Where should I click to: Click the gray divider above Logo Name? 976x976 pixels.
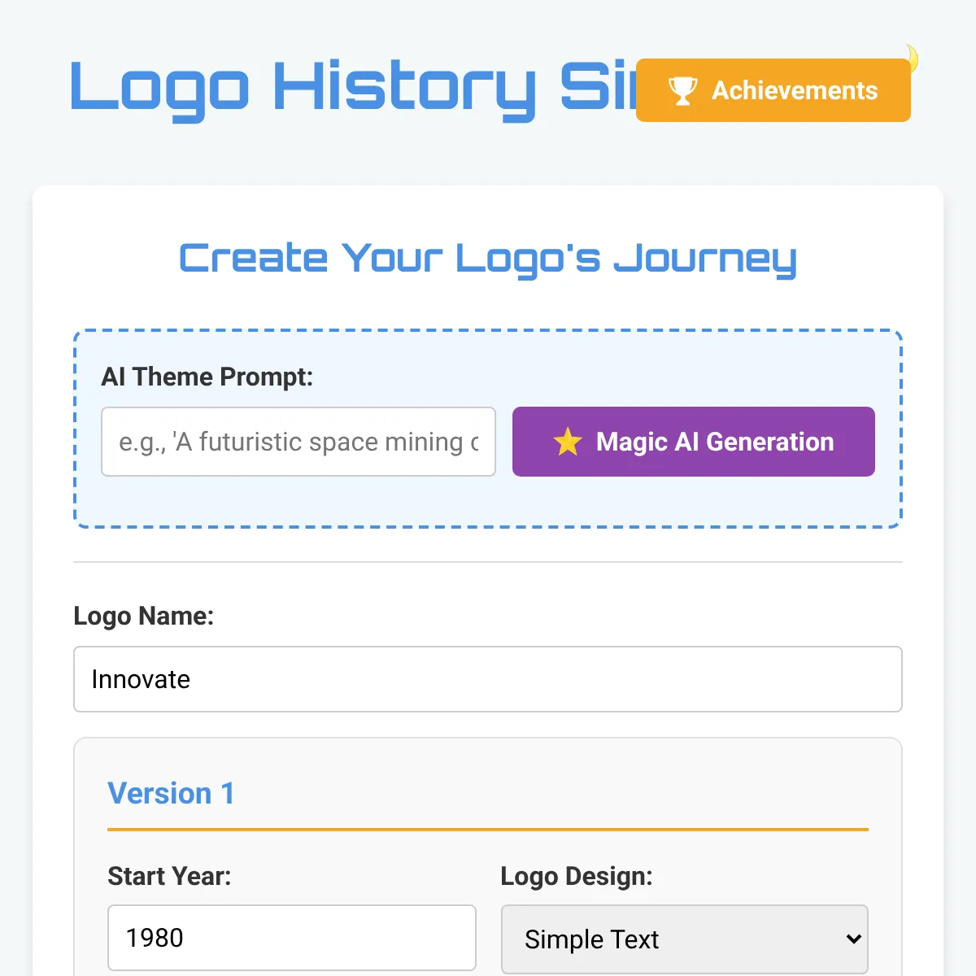tap(488, 562)
